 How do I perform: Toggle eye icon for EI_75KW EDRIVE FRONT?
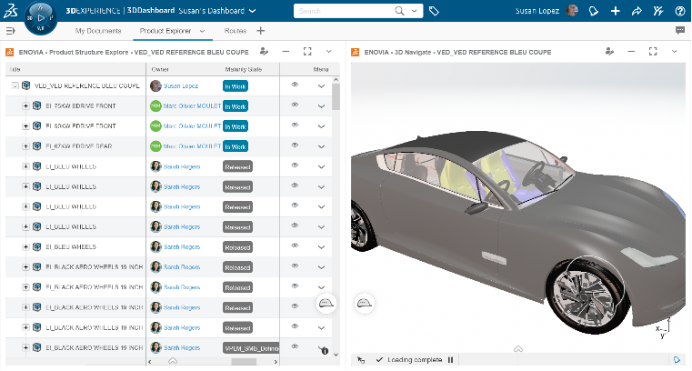(295, 105)
